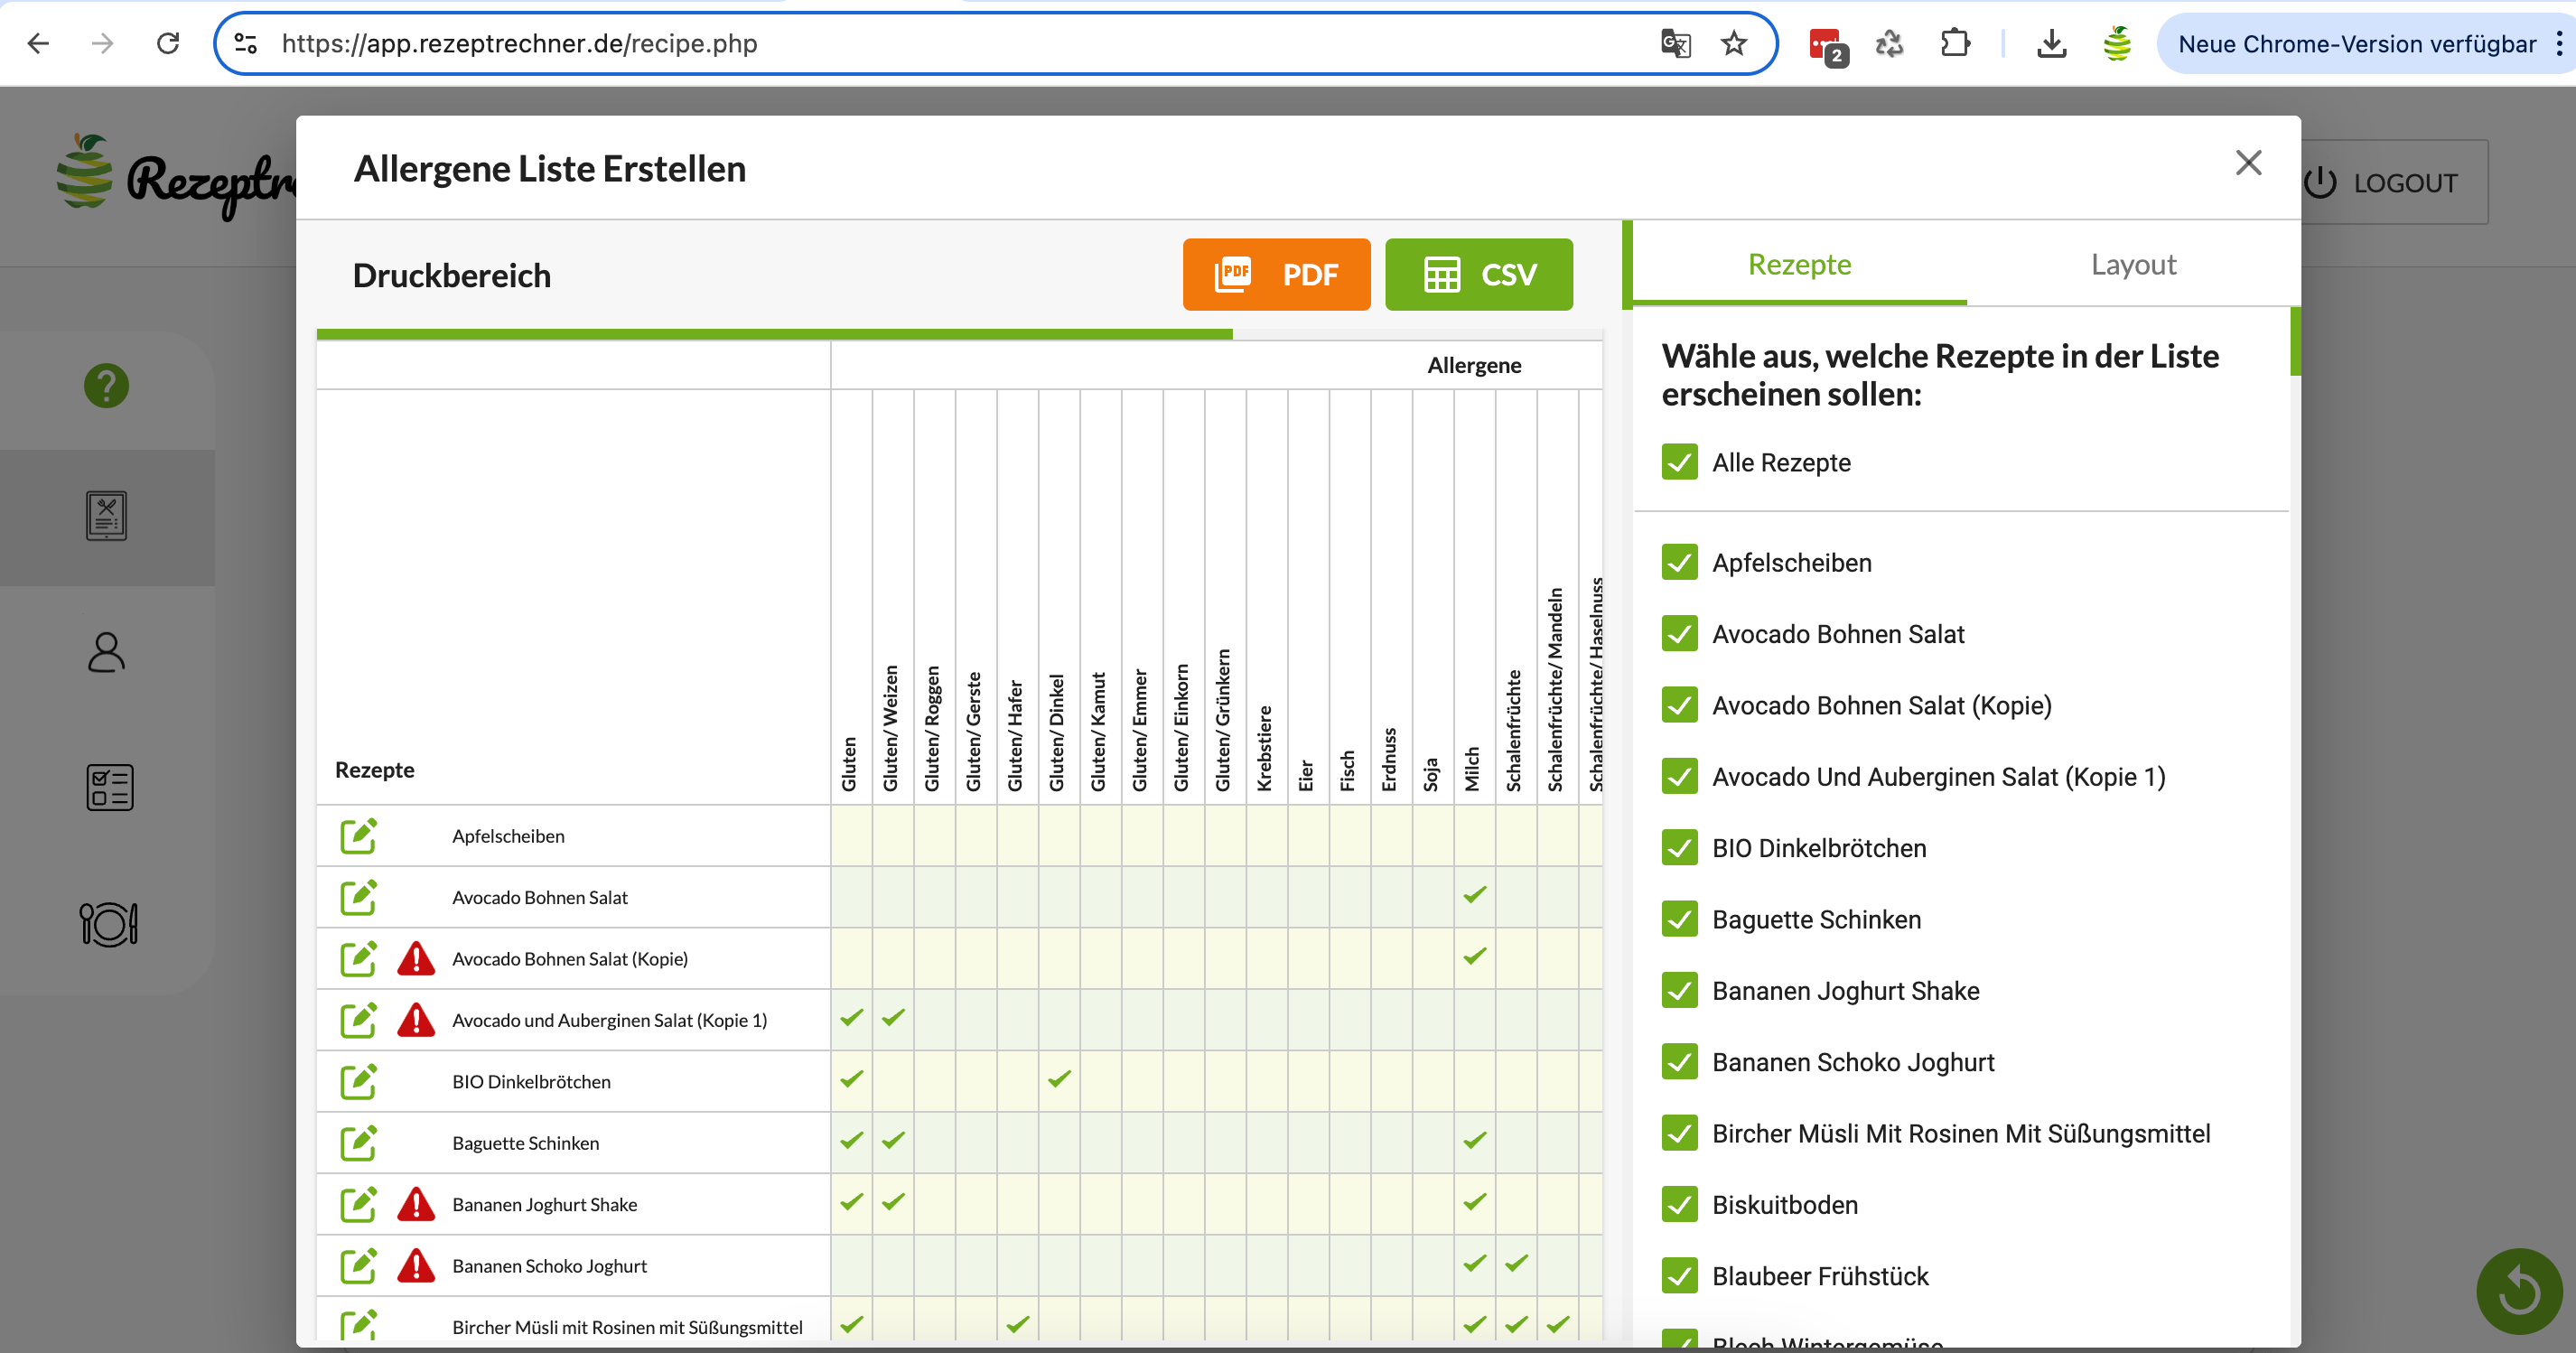The height and width of the screenshot is (1353, 2576).
Task: Click warning icon for Avocado Bohnen Salat (Kopie)
Action: [416, 959]
